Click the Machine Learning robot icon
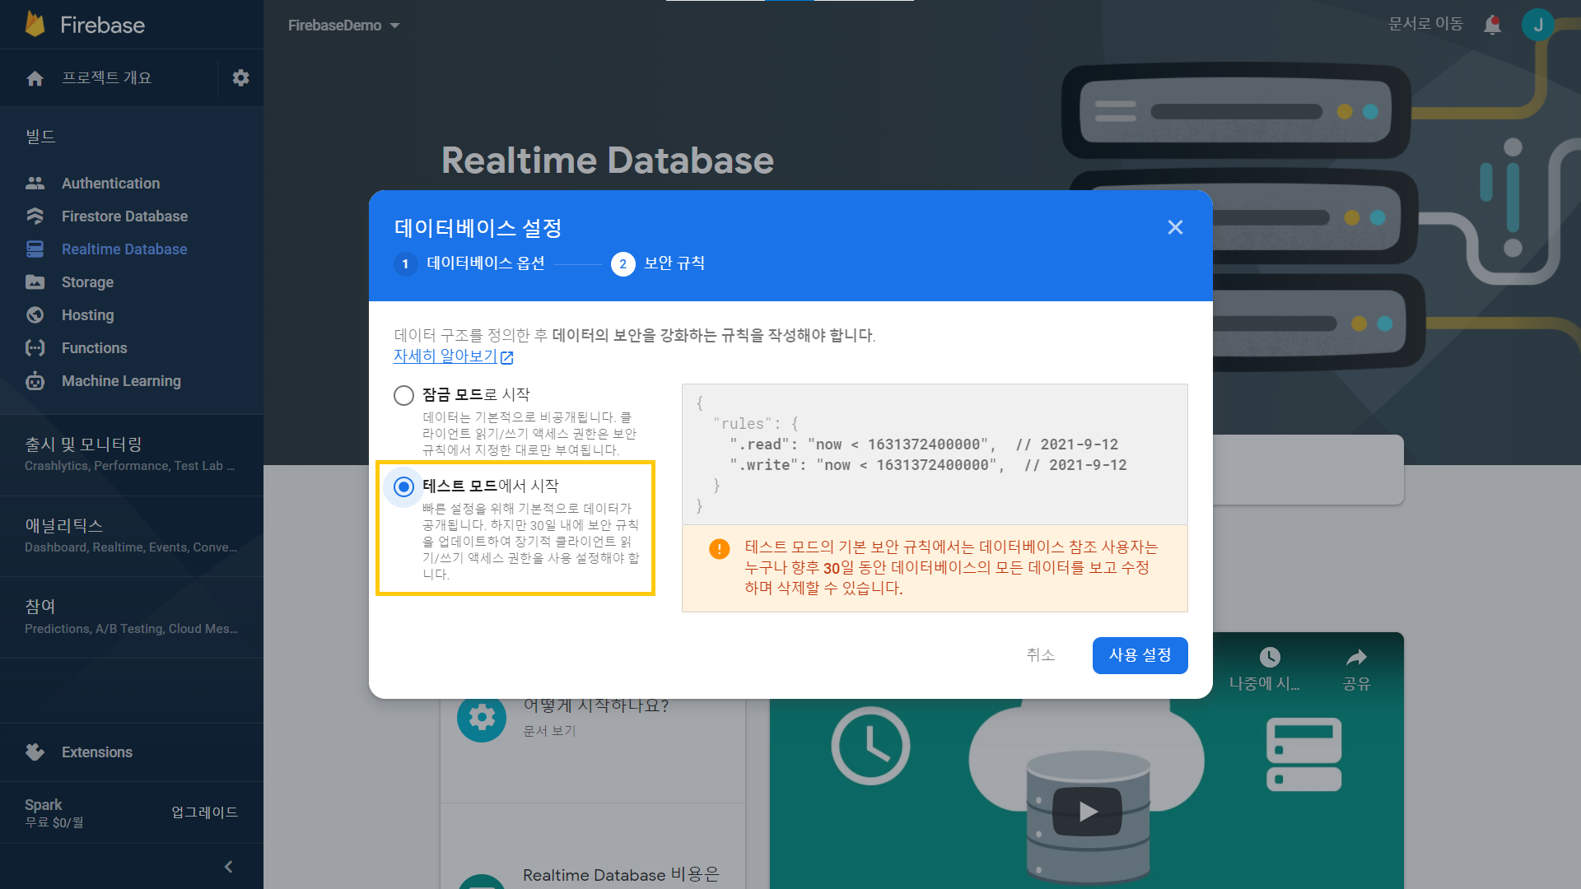 pyautogui.click(x=35, y=380)
